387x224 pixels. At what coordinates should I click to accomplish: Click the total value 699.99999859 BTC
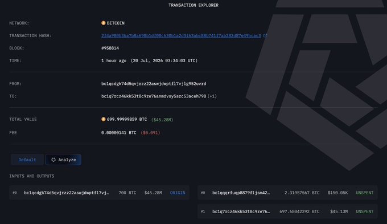pos(127,120)
